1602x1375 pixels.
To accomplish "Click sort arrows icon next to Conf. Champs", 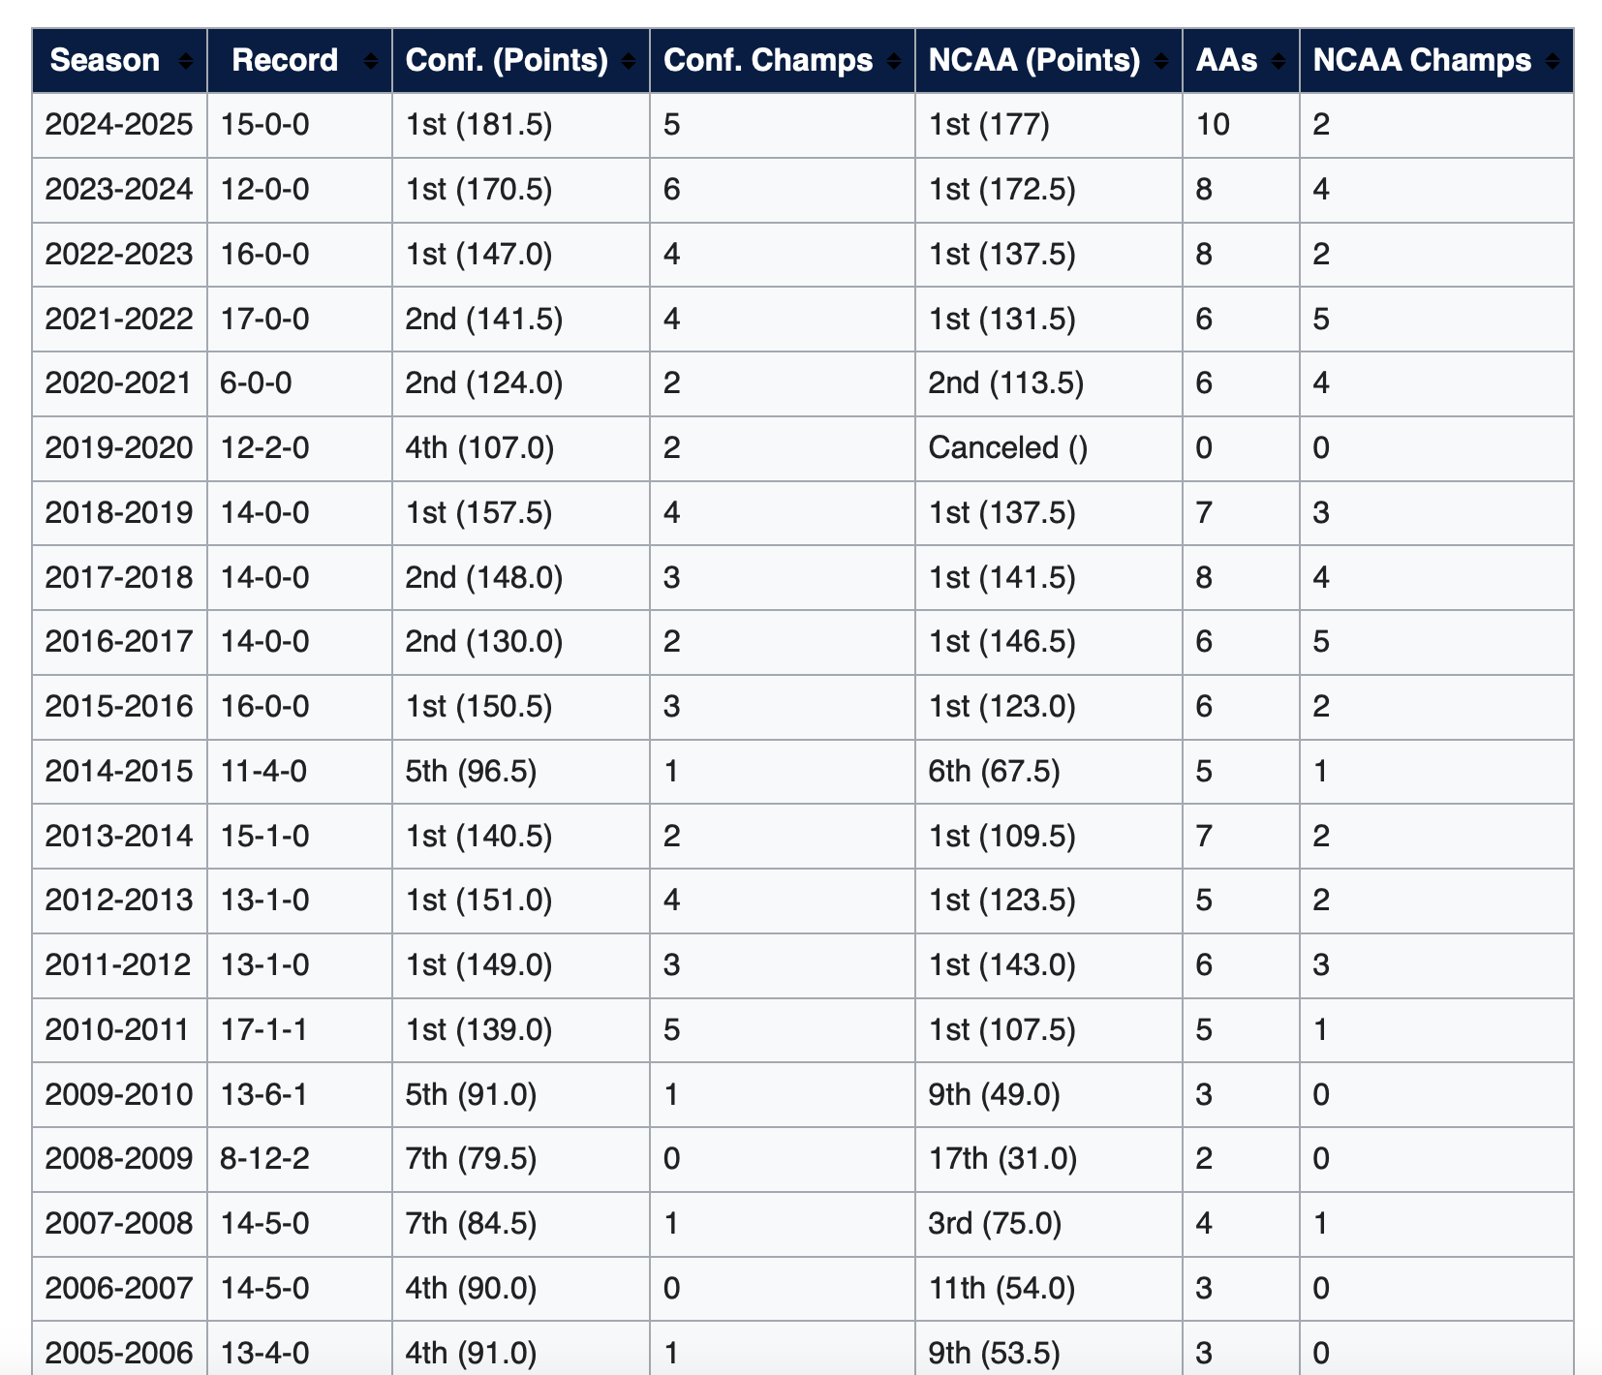I will 894,61.
